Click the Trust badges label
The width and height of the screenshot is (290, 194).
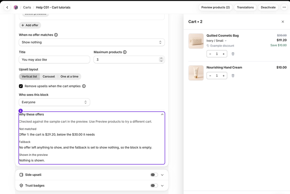click(35, 185)
